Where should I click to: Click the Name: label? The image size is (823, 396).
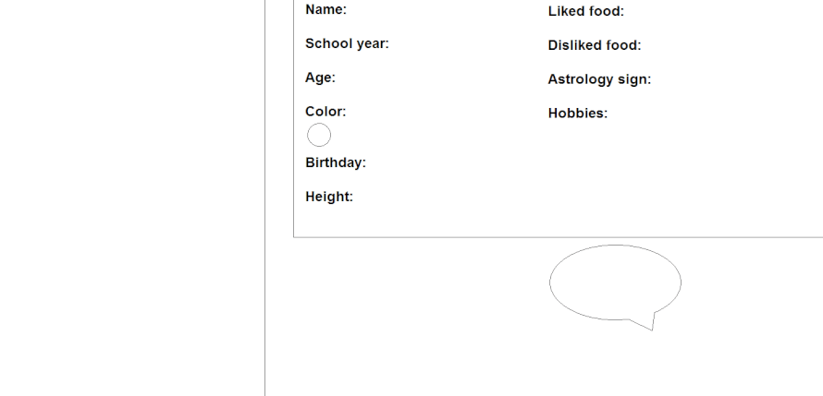pyautogui.click(x=326, y=10)
